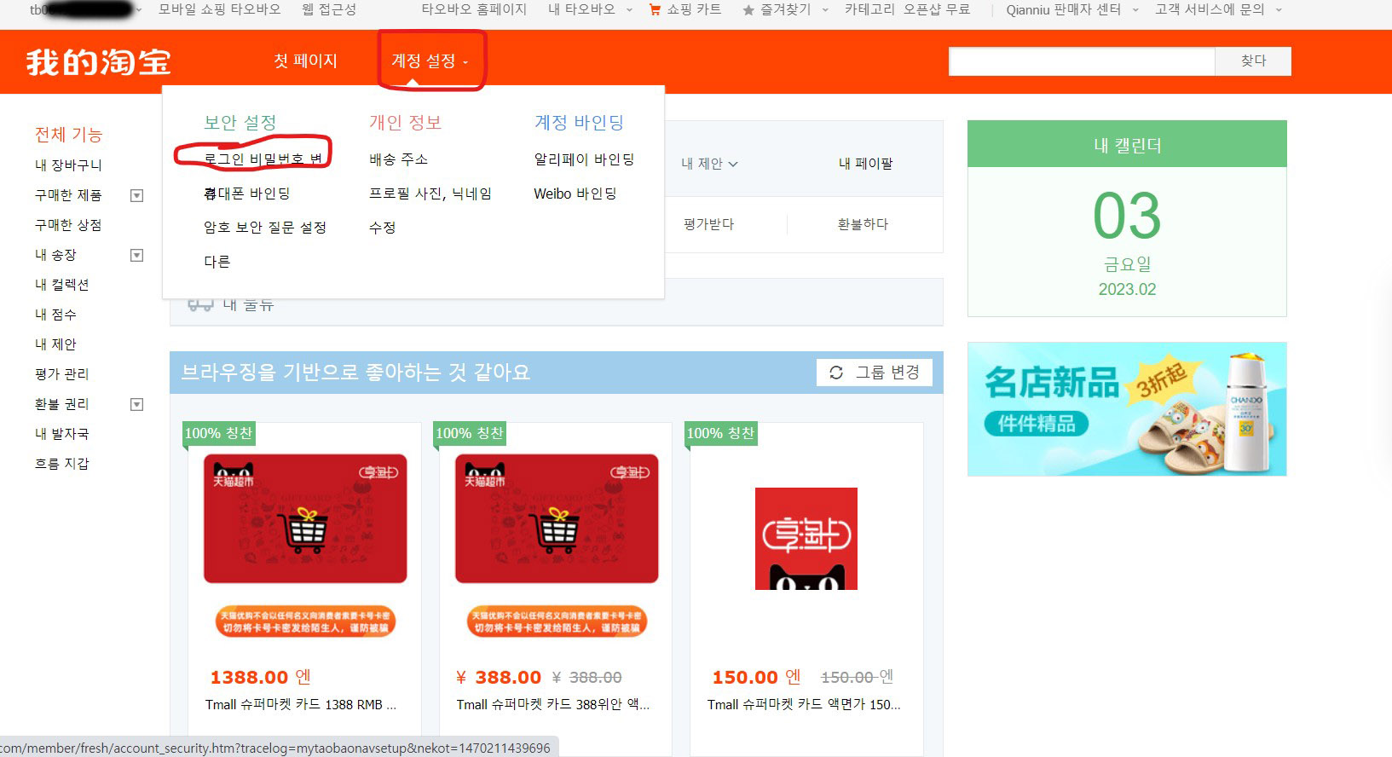This screenshot has height=757, width=1392.
Task: Open 타오바오 홈페이지 link
Action: [x=474, y=10]
